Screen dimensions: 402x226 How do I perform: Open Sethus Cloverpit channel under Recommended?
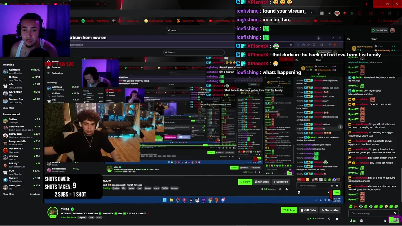pyautogui.click(x=21, y=121)
